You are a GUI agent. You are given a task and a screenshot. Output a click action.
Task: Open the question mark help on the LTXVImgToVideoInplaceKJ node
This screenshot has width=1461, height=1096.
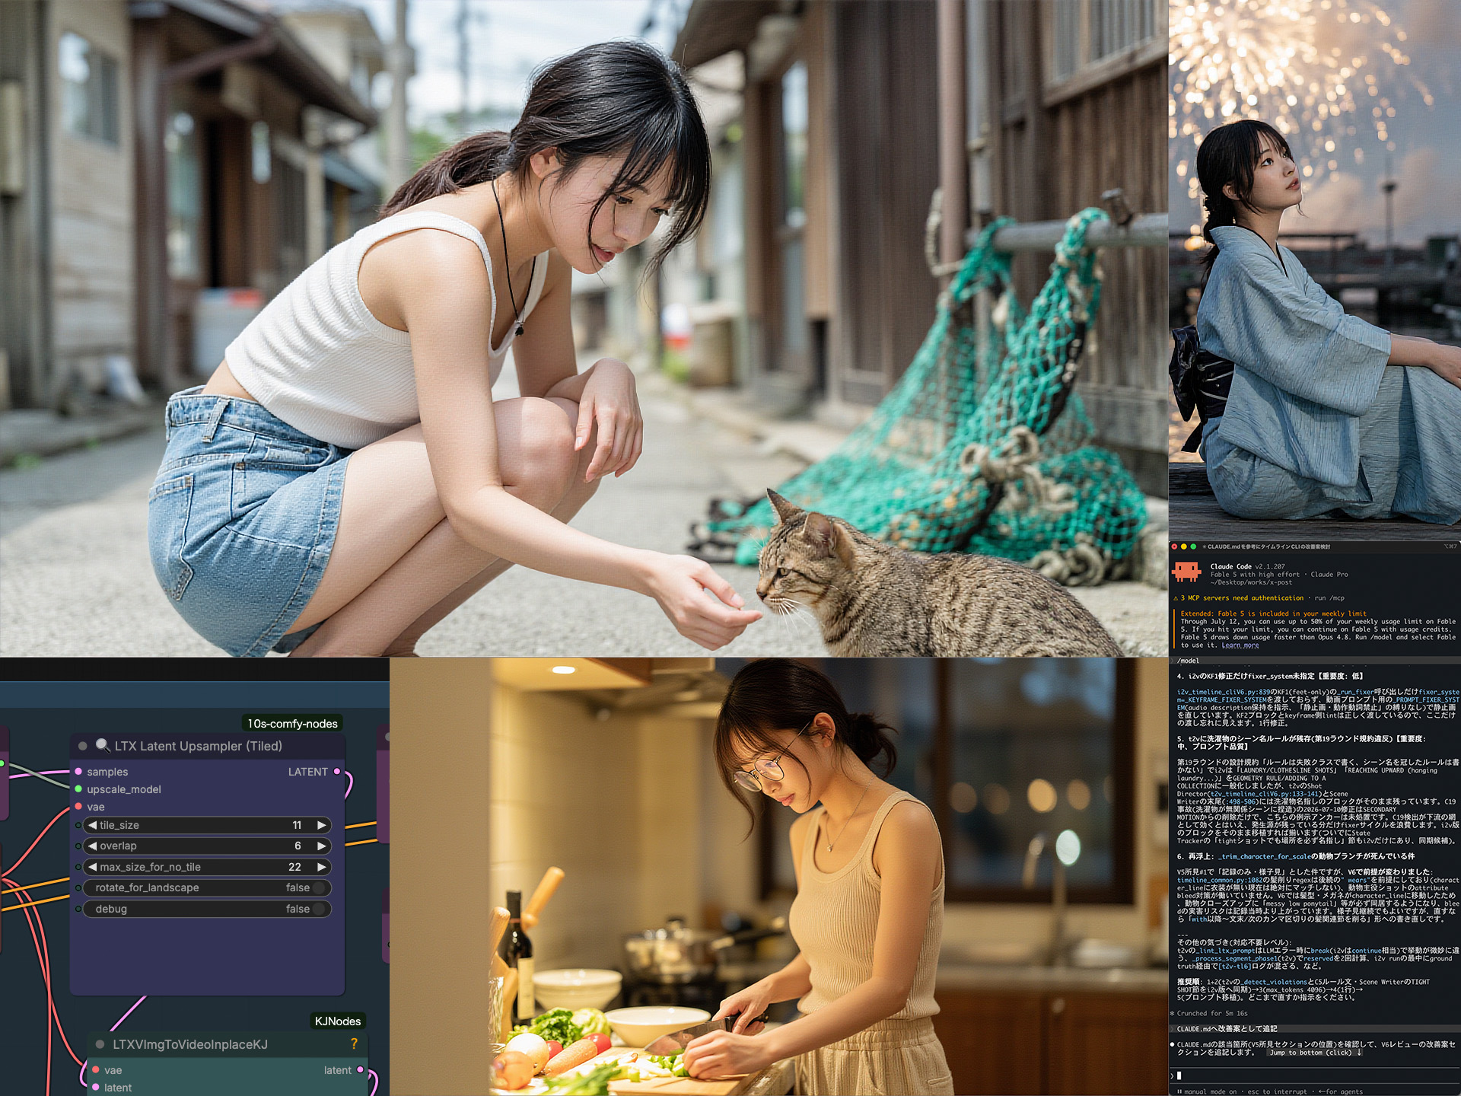click(x=354, y=1043)
